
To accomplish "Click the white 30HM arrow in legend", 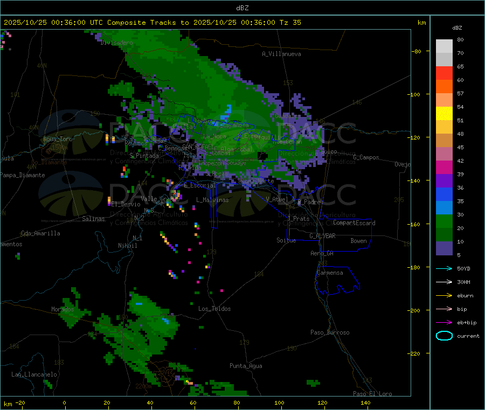I will 444,282.
